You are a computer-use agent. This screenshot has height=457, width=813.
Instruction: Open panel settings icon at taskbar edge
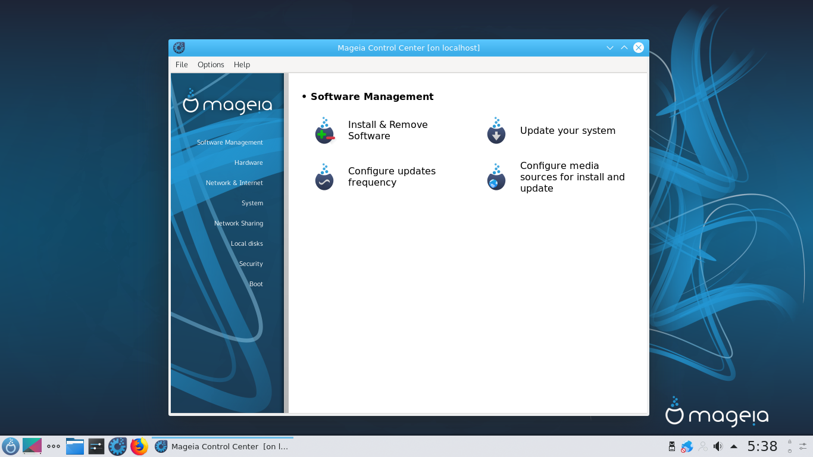click(x=803, y=446)
